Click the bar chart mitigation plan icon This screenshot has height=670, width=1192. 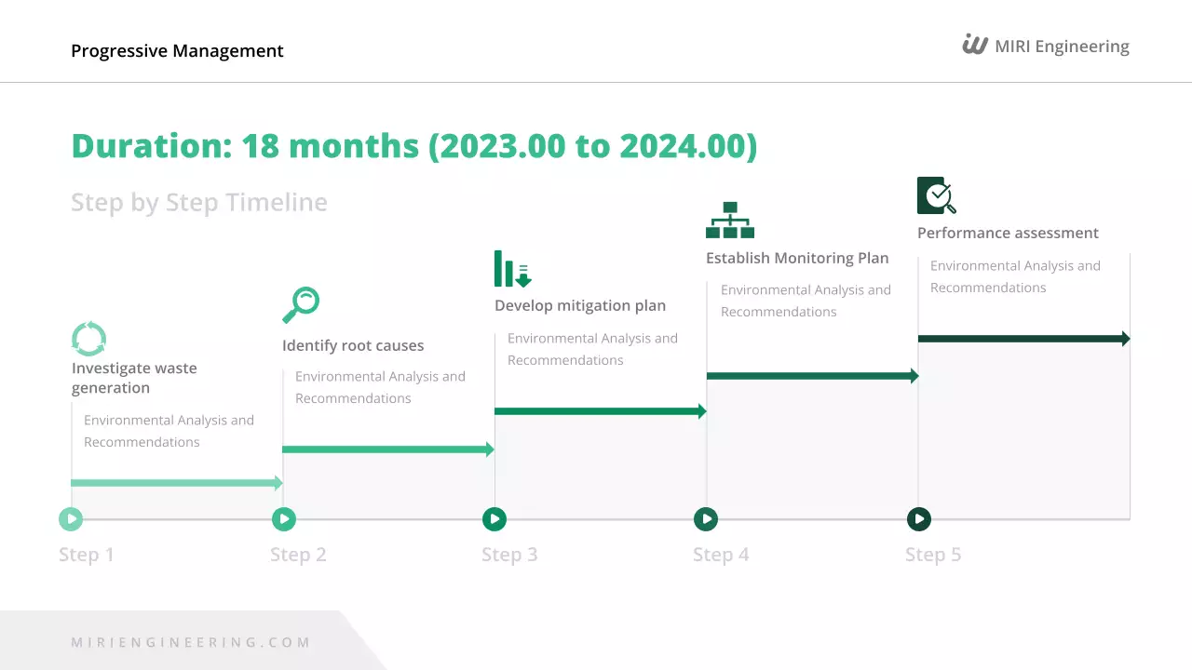pos(512,269)
